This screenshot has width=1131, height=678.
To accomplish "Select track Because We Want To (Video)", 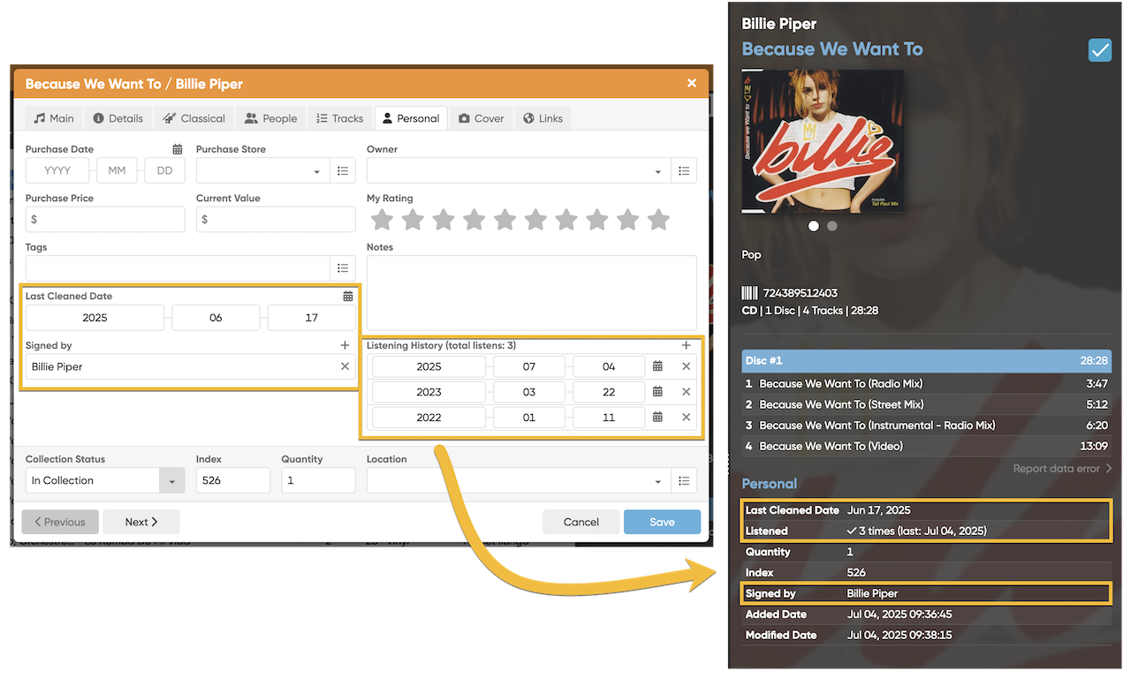I will (926, 446).
